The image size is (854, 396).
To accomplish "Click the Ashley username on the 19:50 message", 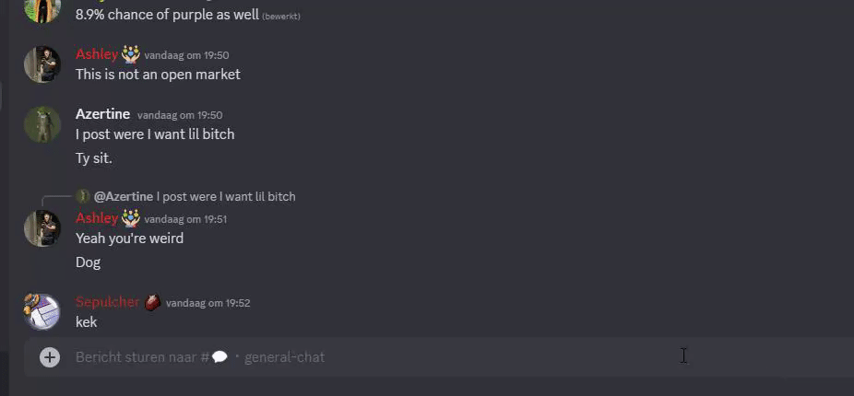I will click(x=97, y=54).
